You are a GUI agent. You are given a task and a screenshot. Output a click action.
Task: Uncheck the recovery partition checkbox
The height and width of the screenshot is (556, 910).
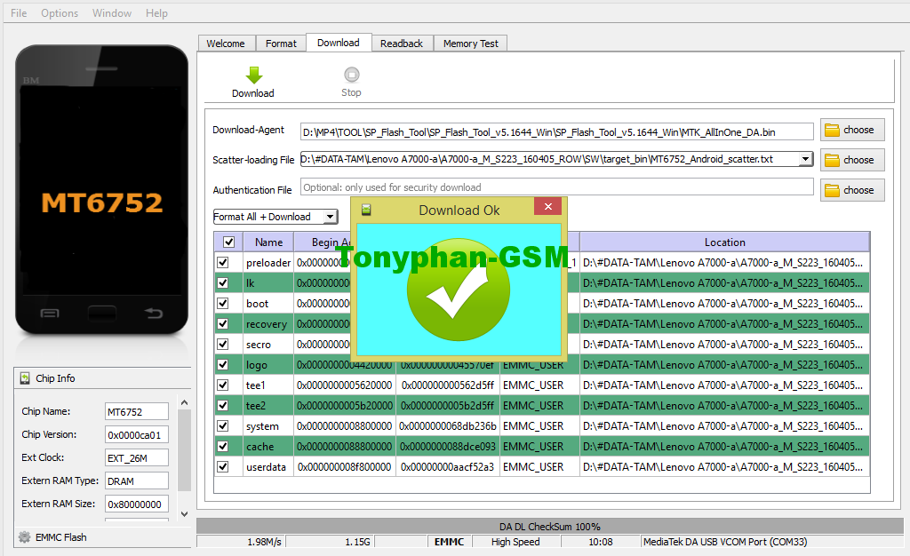222,323
